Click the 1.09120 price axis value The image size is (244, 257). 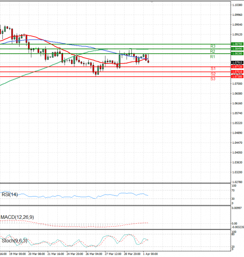pyautogui.click(x=237, y=35)
